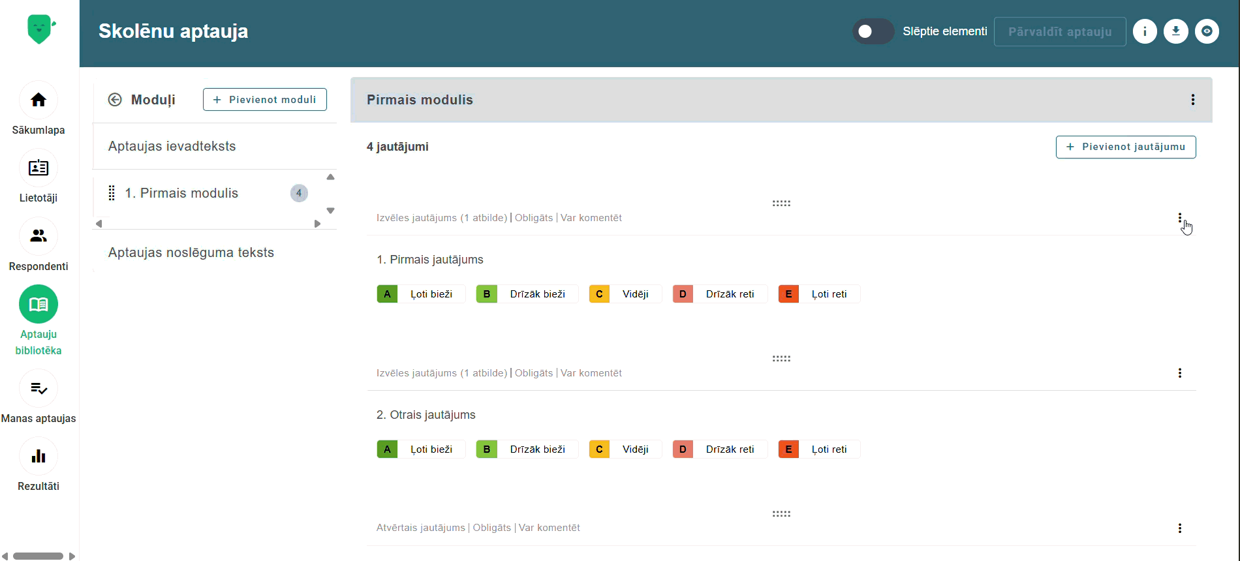The width and height of the screenshot is (1240, 561).
Task: Open Manas aptaujas section
Action: [39, 389]
